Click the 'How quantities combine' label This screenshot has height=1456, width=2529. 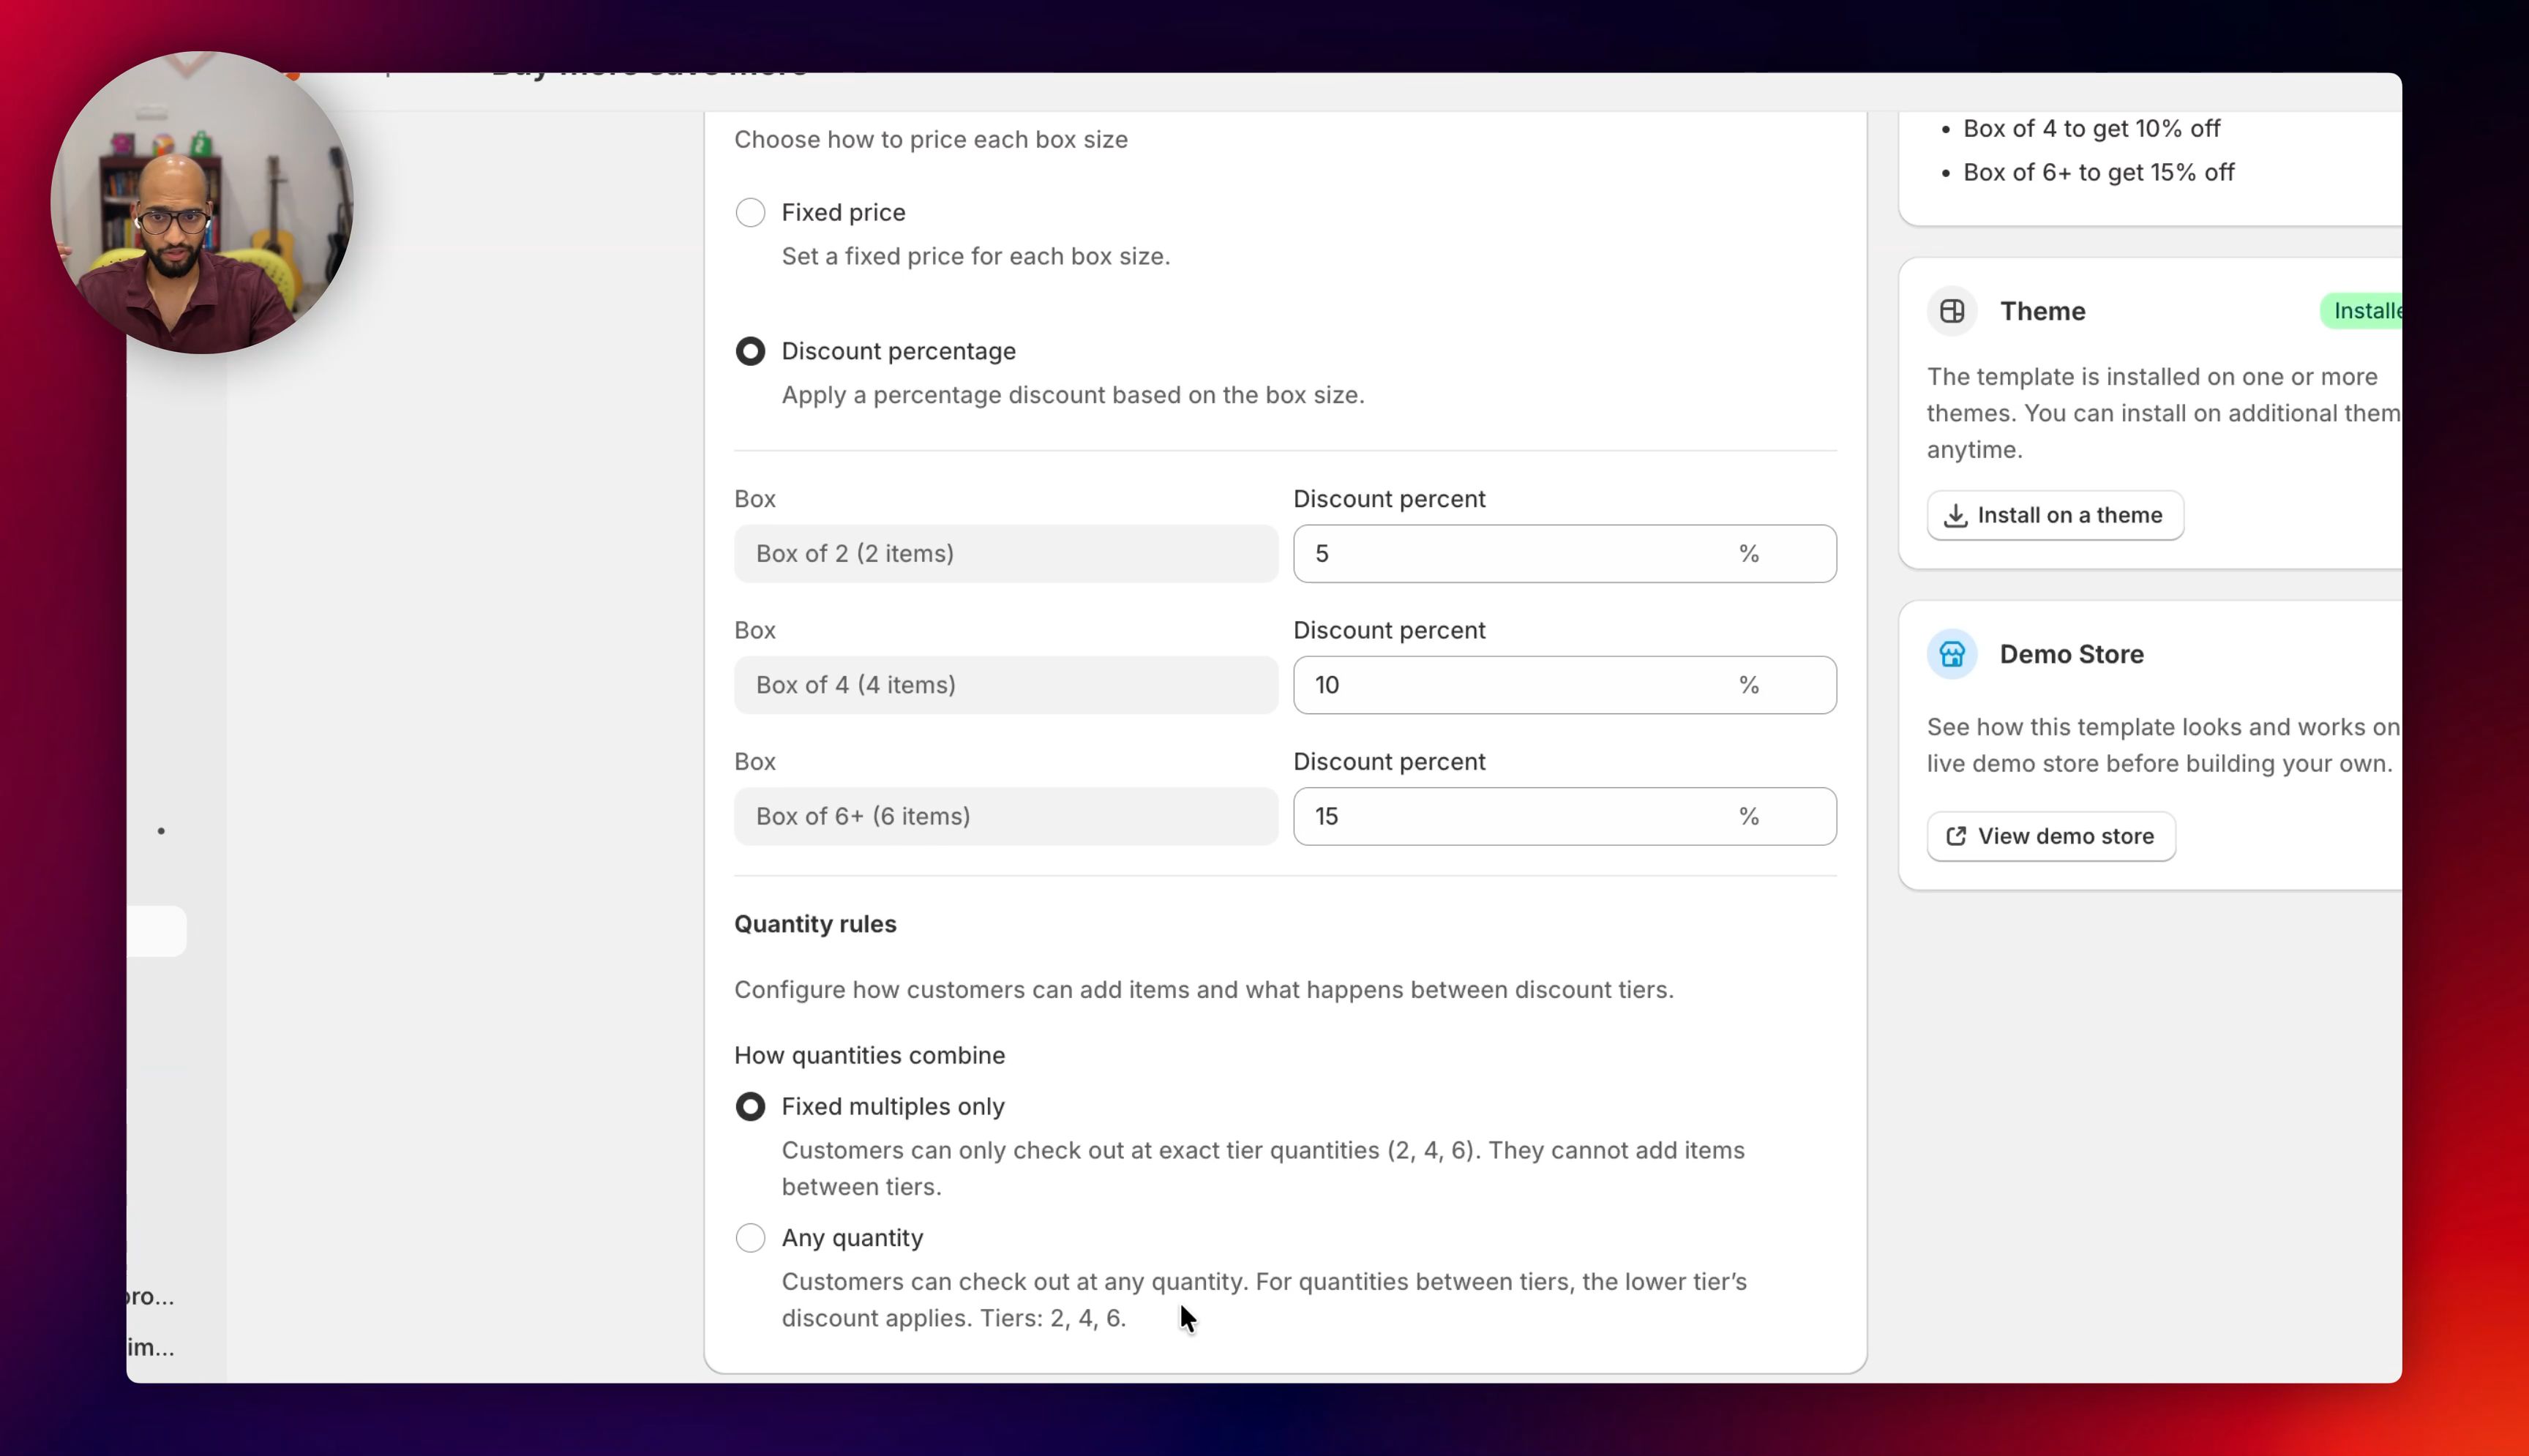click(869, 1055)
